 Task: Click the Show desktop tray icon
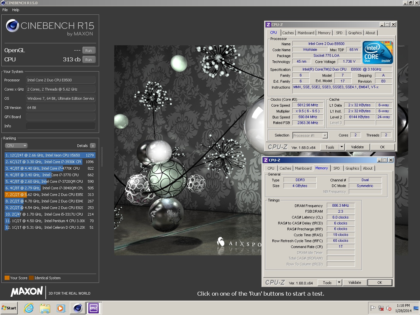tap(416, 308)
